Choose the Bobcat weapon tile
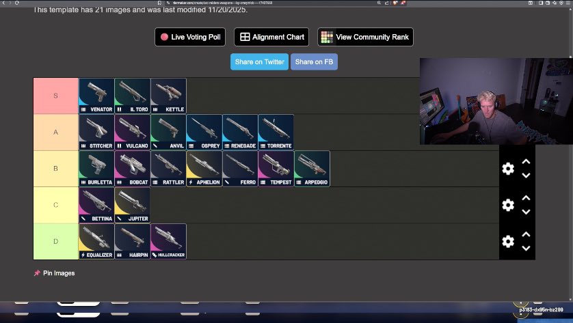This screenshot has height=323, width=573. (x=132, y=169)
